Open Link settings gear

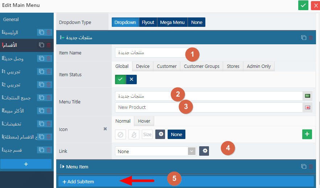204,151
